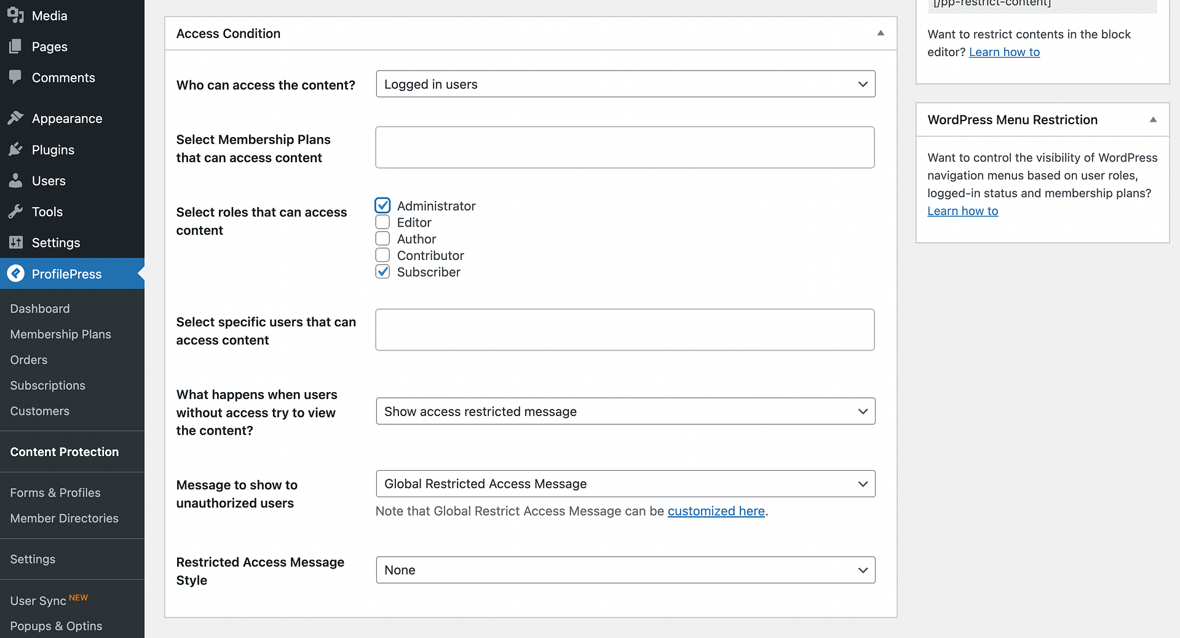The width and height of the screenshot is (1180, 638).
Task: Click the ProfilePress diamond logo icon
Action: click(16, 274)
